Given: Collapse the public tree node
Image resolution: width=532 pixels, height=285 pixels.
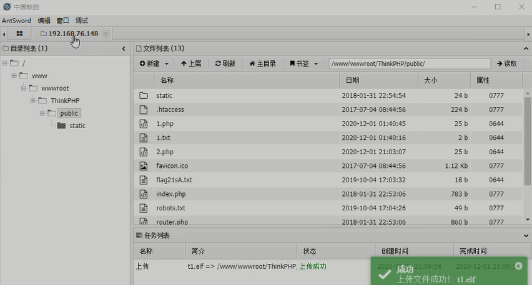Looking at the screenshot, I should coord(42,113).
